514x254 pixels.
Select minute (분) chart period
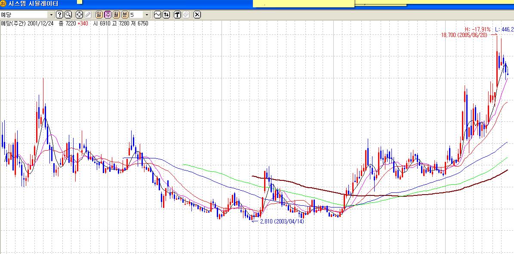[x=125, y=15]
